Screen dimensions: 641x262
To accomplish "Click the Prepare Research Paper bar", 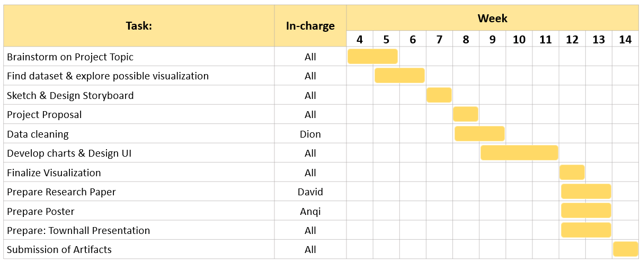I will (586, 192).
